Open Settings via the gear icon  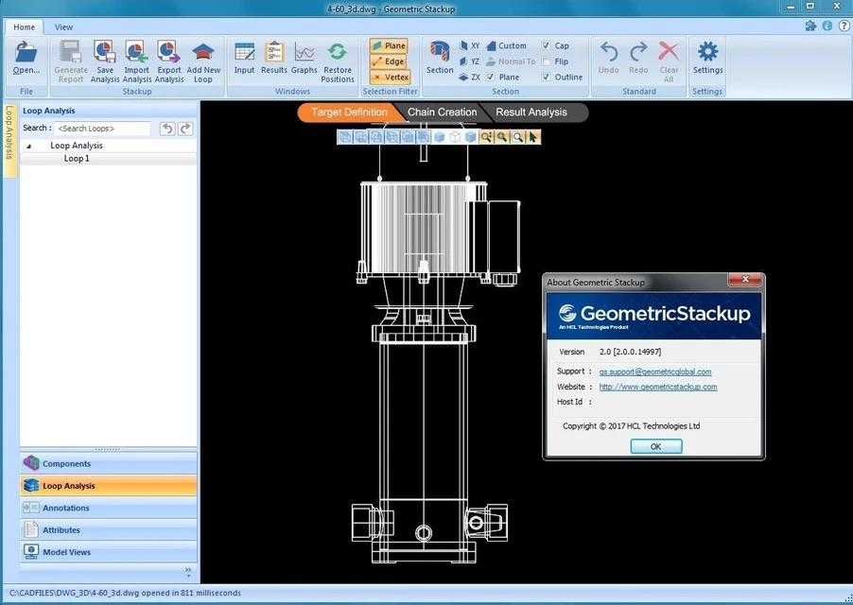707,58
